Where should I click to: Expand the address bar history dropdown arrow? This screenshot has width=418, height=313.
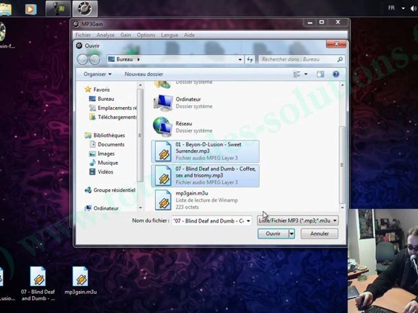(x=240, y=60)
